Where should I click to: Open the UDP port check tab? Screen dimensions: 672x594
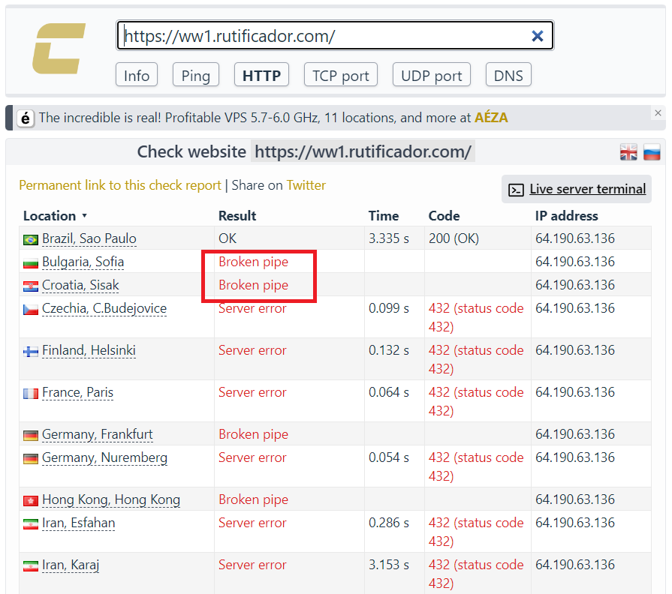click(432, 75)
